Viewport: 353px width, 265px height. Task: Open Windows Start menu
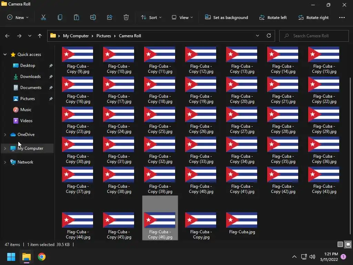pos(11,257)
